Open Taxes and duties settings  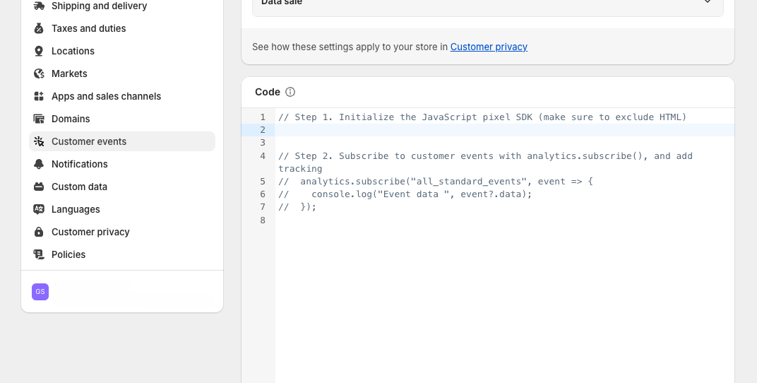pyautogui.click(x=122, y=28)
